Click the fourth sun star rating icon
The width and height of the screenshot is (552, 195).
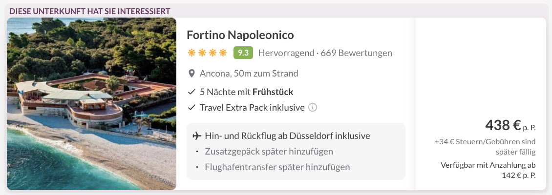(x=223, y=53)
